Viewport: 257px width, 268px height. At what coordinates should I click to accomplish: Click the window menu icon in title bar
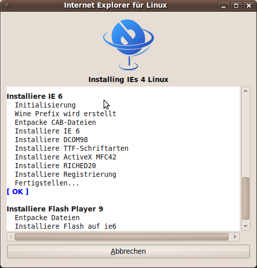8,6
